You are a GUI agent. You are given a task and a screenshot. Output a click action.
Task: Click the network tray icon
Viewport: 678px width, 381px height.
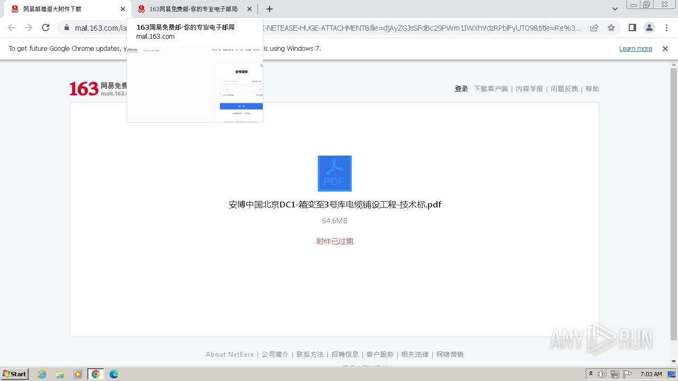[x=615, y=374]
